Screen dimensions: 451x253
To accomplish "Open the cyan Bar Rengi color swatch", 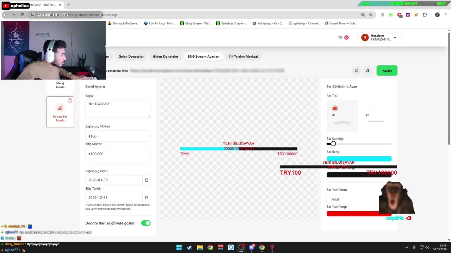I will tap(359, 159).
